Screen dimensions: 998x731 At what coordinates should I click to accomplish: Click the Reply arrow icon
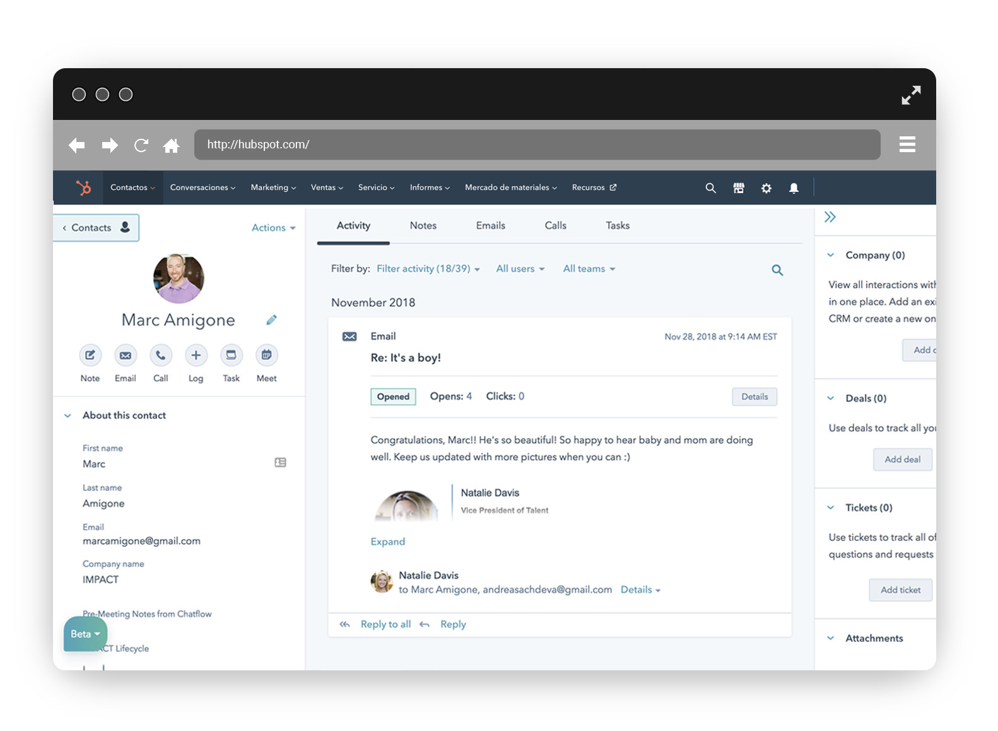coord(425,624)
